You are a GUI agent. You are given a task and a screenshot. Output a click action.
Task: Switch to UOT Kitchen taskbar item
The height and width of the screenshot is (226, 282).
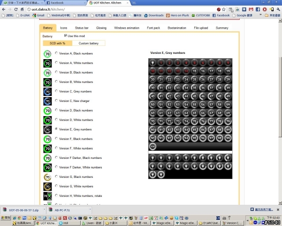pos(46,223)
